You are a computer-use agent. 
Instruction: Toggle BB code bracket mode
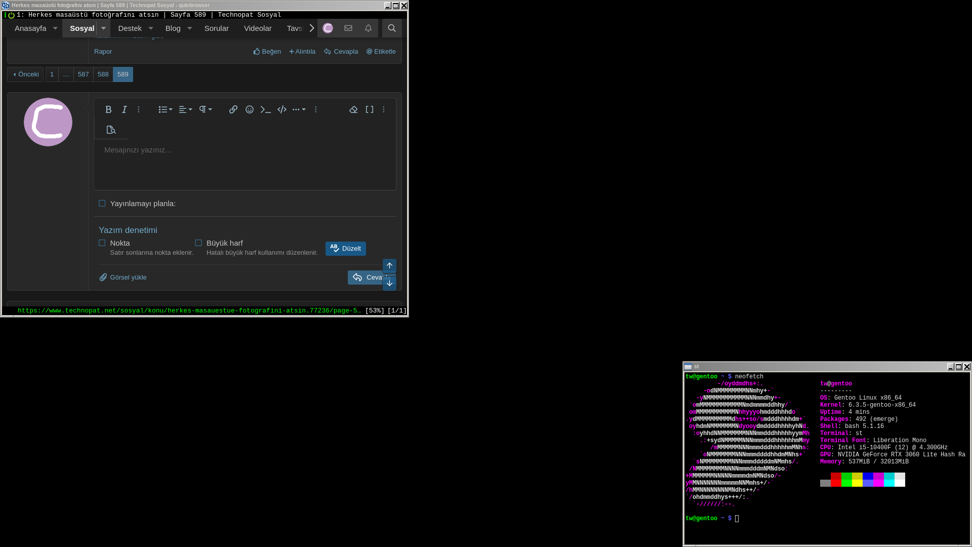click(370, 109)
